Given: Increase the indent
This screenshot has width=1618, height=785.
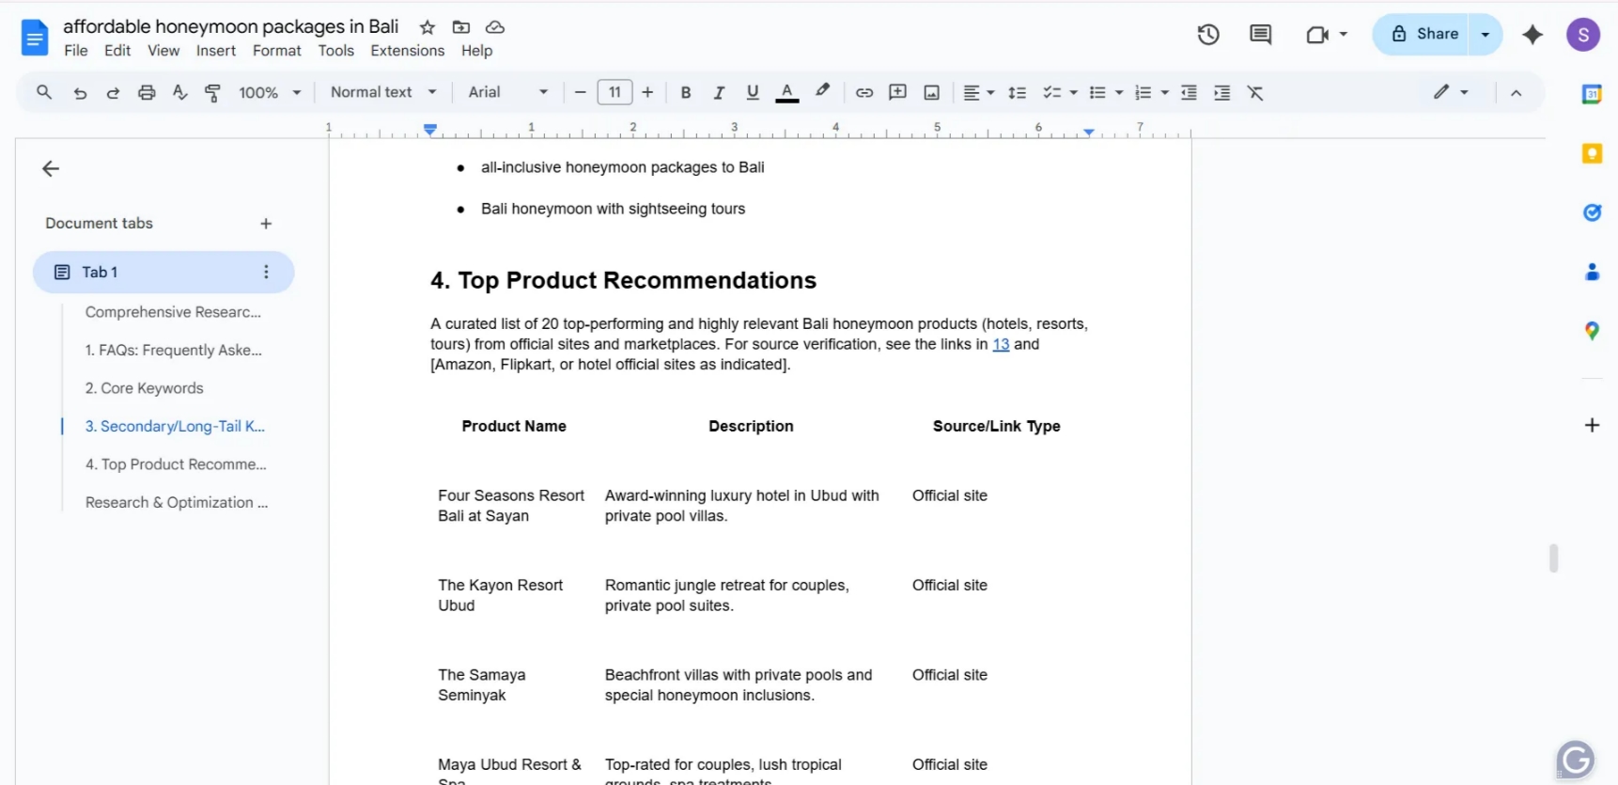Looking at the screenshot, I should pyautogui.click(x=1221, y=92).
